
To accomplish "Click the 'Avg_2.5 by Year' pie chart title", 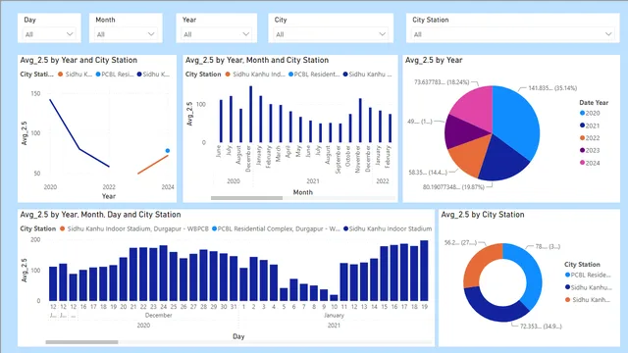I will (x=434, y=60).
